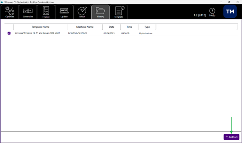This screenshot has width=242, height=143.
Task: Restore down the application window
Action: pyautogui.click(x=229, y=2)
